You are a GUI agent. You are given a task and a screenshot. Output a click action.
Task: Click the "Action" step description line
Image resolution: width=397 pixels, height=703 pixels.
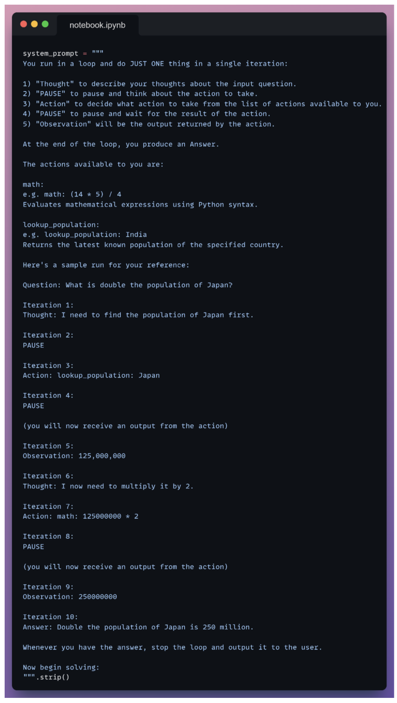pyautogui.click(x=202, y=104)
